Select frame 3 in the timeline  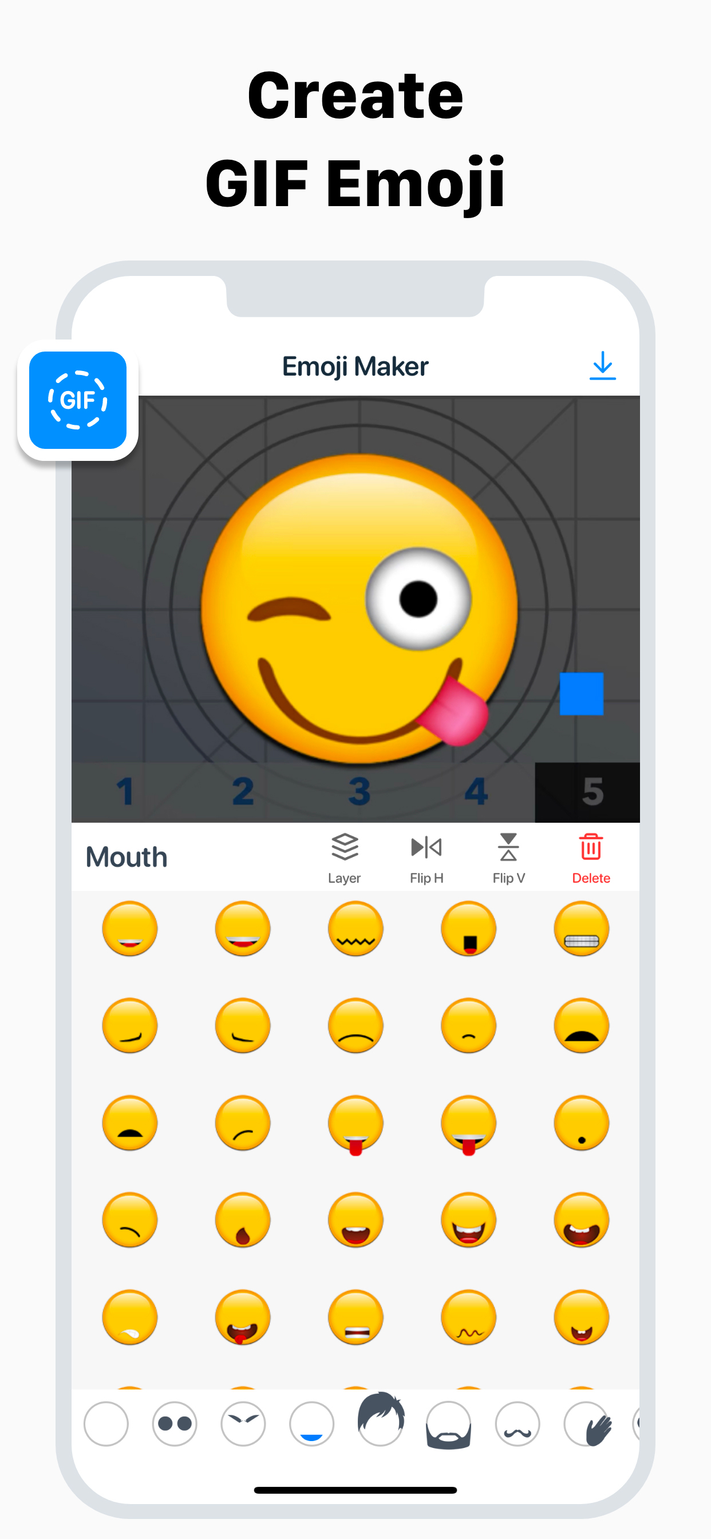point(359,792)
